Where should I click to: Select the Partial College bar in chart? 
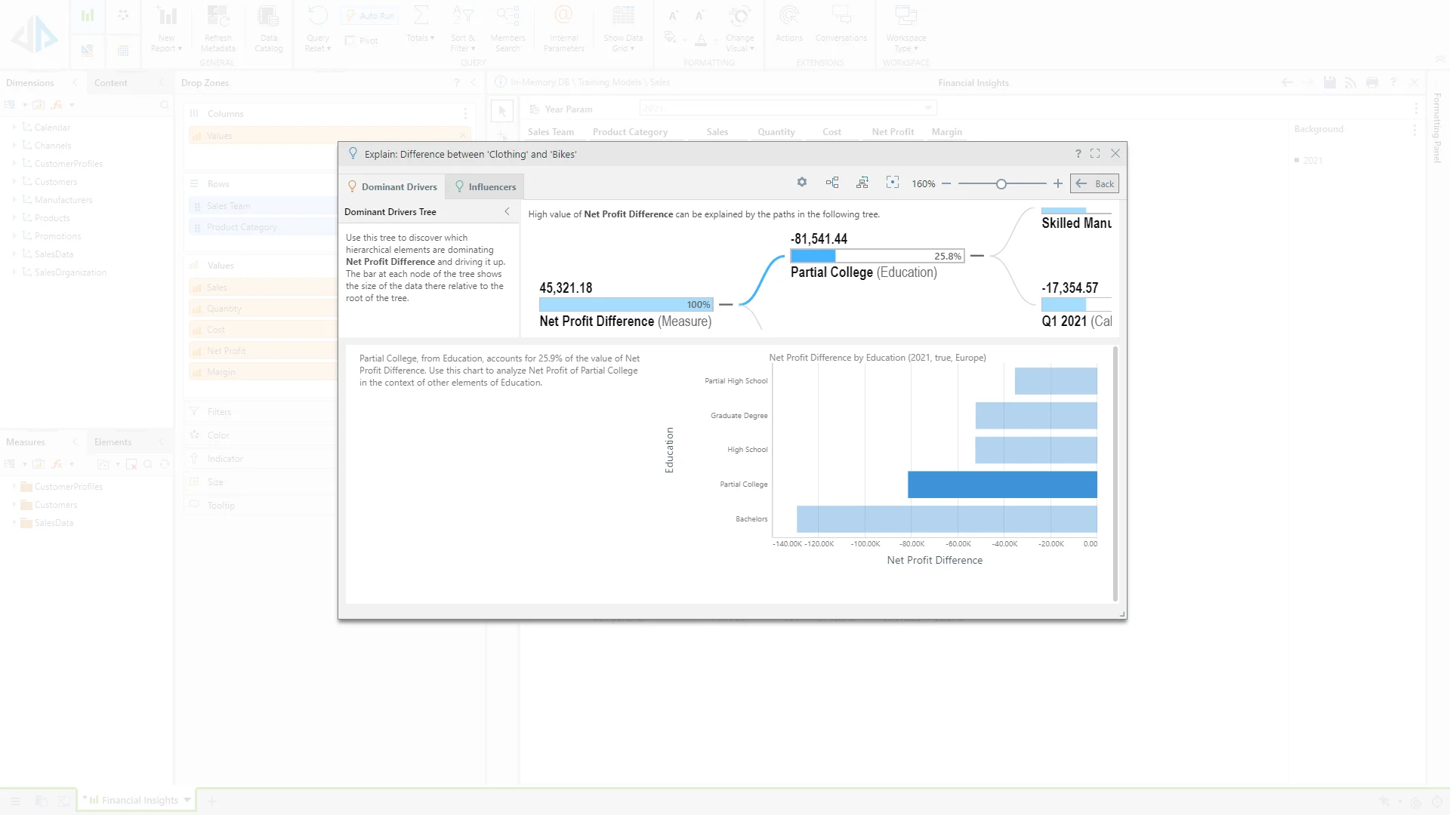click(1001, 484)
